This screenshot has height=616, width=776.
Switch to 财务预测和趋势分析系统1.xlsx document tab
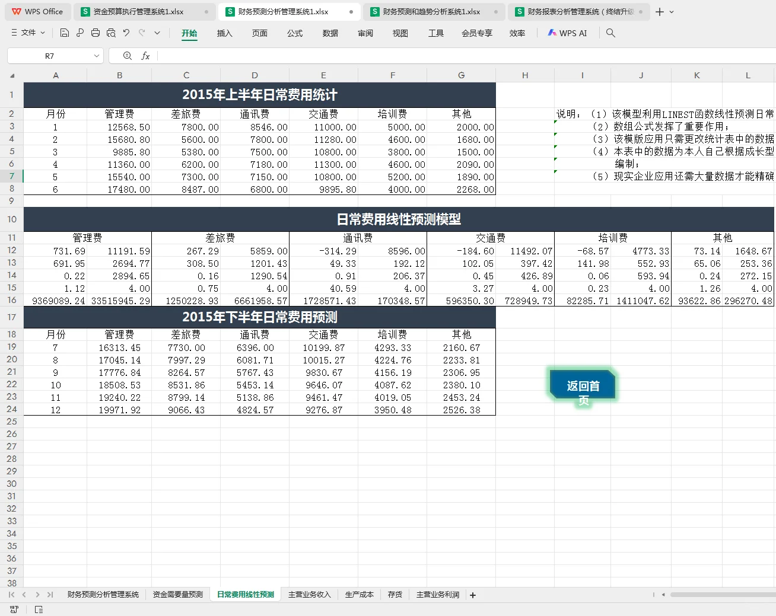434,11
